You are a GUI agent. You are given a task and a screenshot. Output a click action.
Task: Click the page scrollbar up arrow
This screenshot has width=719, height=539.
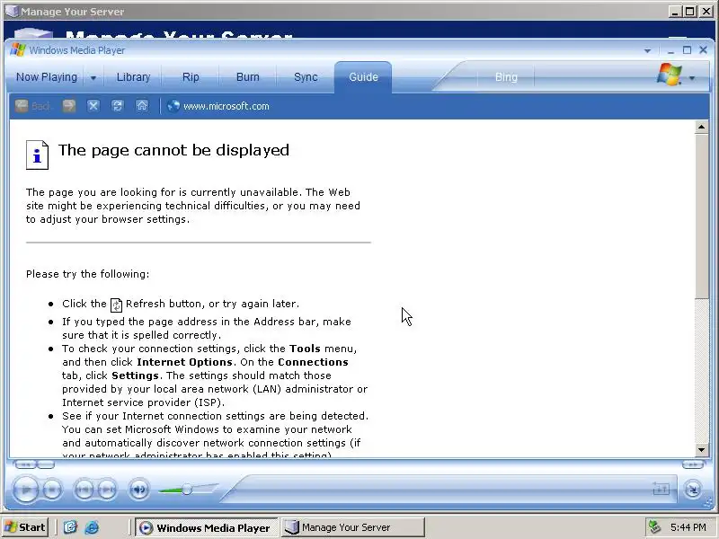[x=701, y=127]
